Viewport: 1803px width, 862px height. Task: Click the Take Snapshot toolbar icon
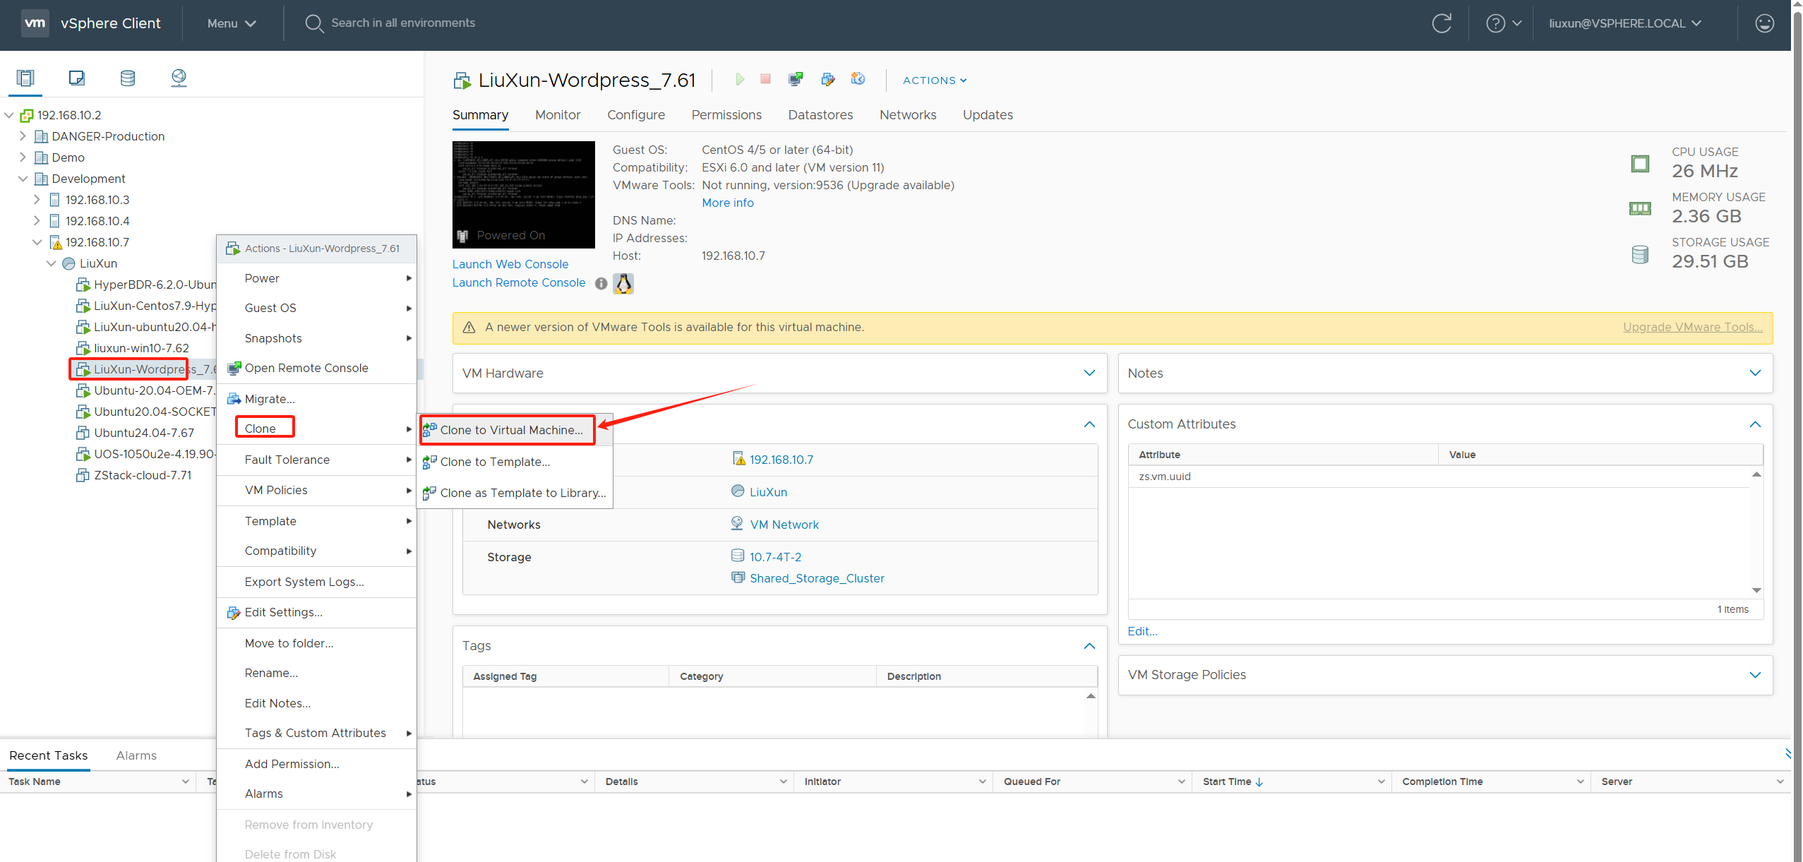(858, 79)
